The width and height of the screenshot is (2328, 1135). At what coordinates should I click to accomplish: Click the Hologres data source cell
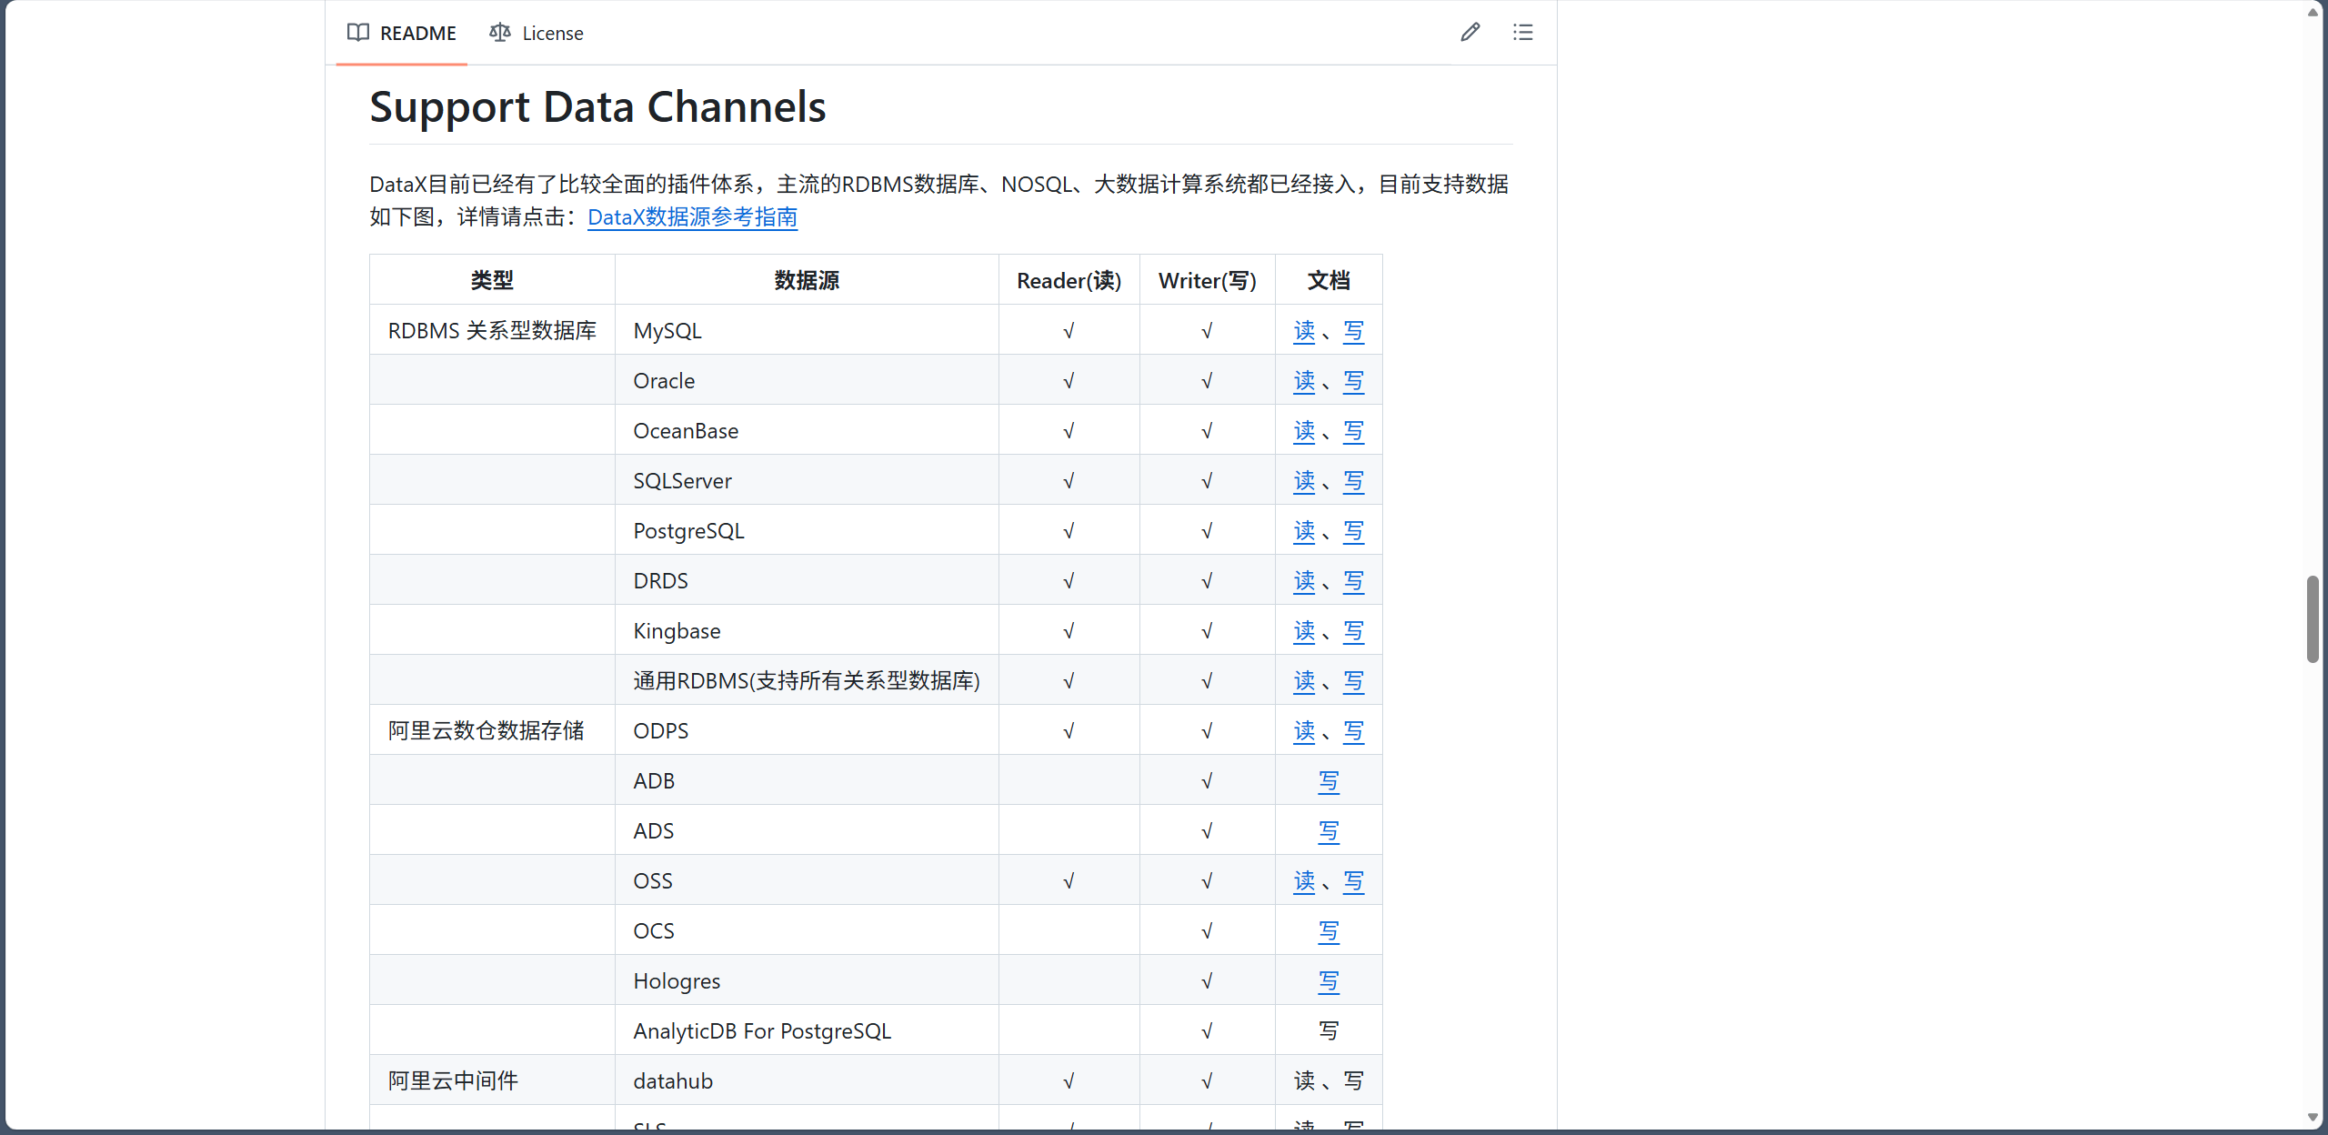point(807,980)
